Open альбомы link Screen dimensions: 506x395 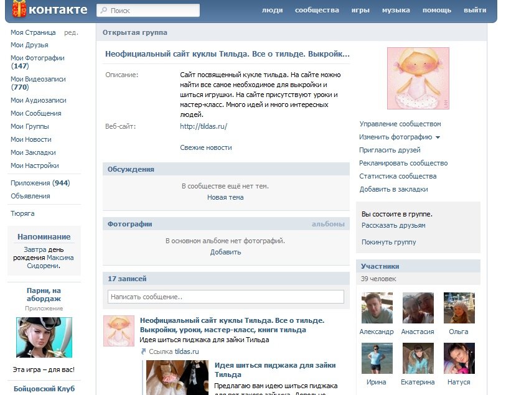pos(328,224)
